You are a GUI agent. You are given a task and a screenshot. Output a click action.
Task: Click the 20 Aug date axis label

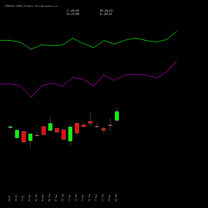coord(116,198)
